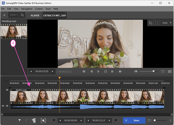
Task: Select the Wedding.mp4 thumbnail in the media list
Action: tap(14, 31)
